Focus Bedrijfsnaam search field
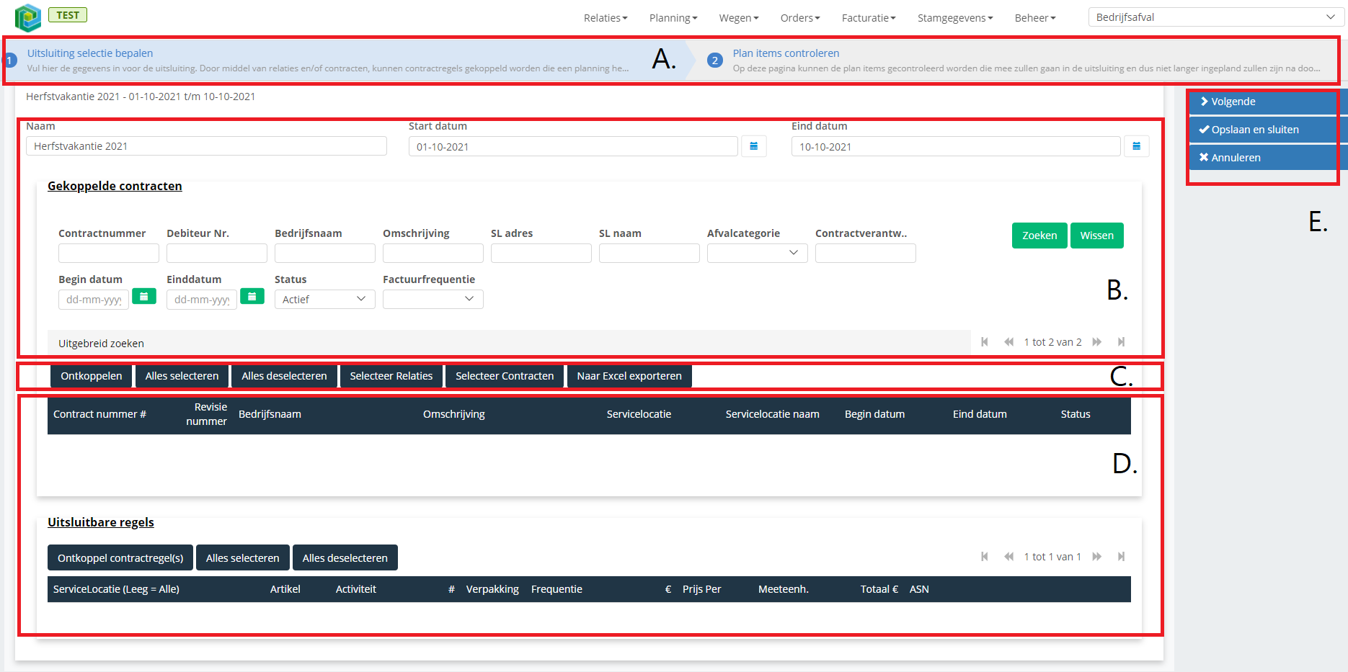Viewport: 1348px width, 672px height. (x=325, y=253)
